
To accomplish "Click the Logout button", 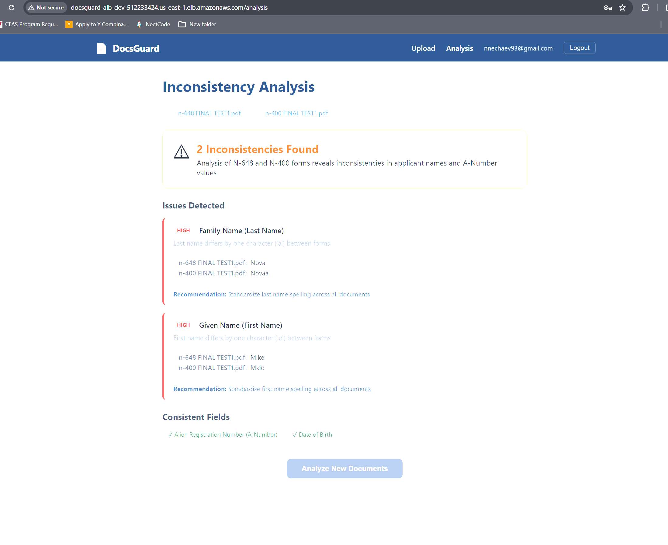I will coord(579,48).
